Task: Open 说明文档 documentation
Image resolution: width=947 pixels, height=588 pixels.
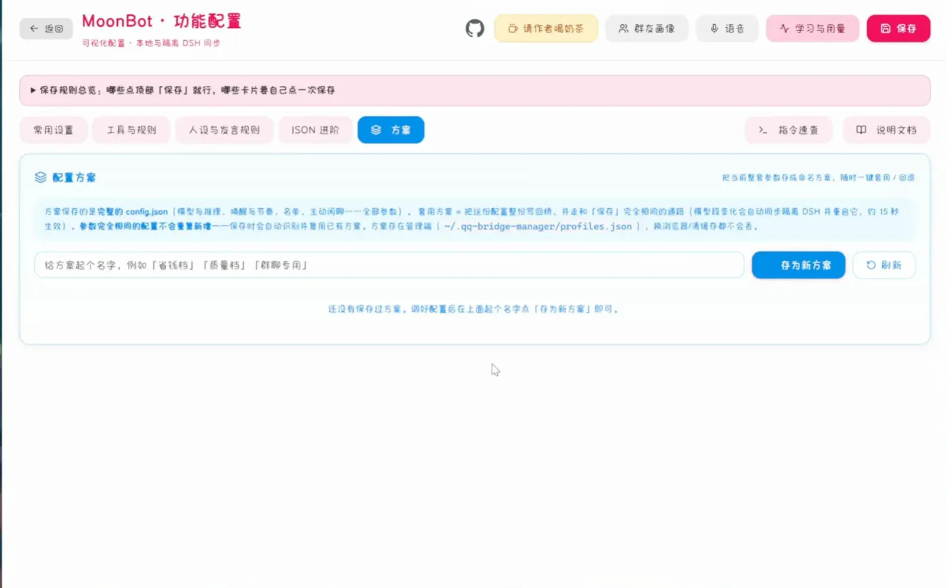Action: click(886, 130)
